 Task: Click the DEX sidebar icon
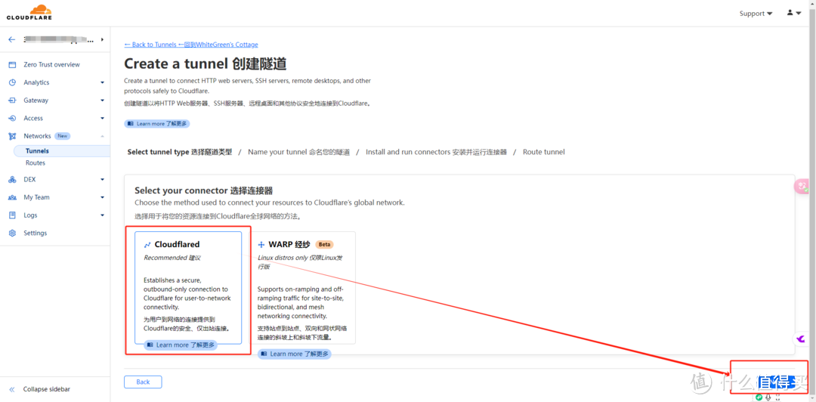point(13,180)
